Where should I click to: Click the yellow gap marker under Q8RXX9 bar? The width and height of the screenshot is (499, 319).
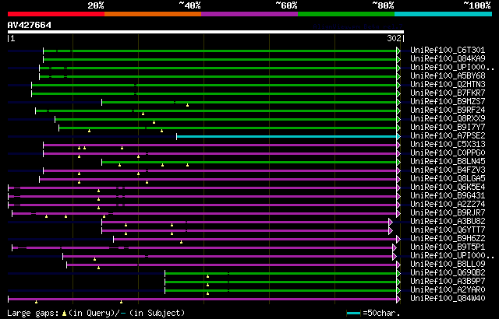[x=154, y=122]
